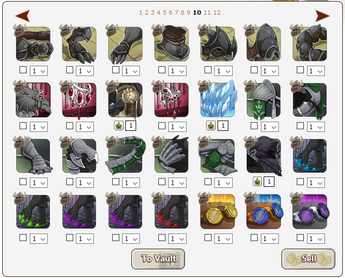The image size is (345, 278).
Task: Select the brown leather top hat armor item
Action: point(171,43)
